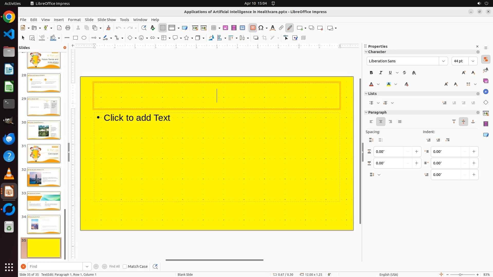This screenshot has width=493, height=277.
Task: Open the font size 44 pt dropdown
Action: [473, 61]
